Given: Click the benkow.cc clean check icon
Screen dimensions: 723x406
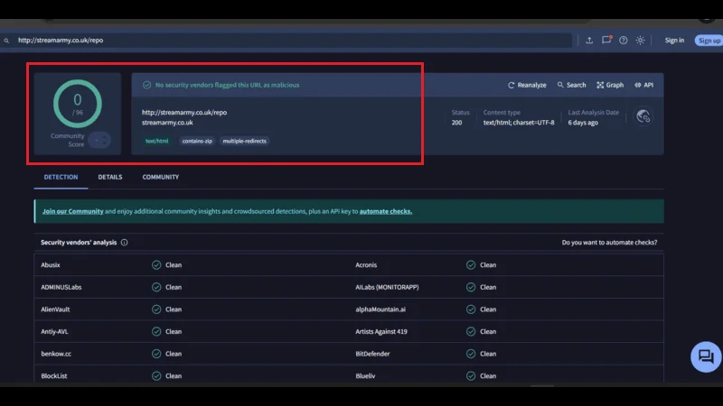Looking at the screenshot, I should click(156, 354).
